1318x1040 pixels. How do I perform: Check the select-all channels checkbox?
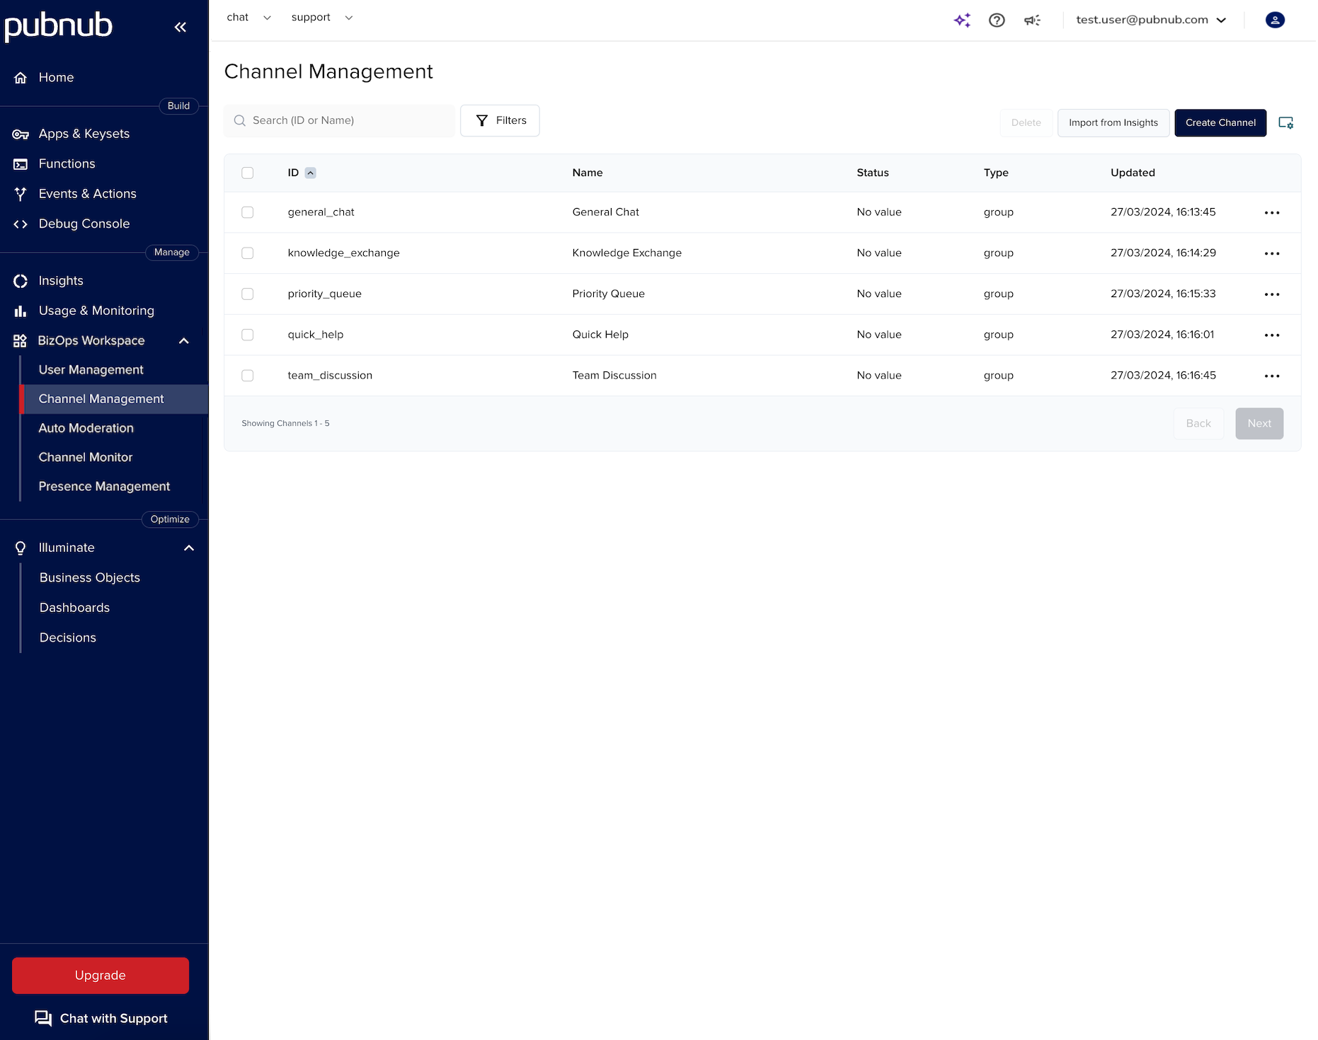[247, 173]
